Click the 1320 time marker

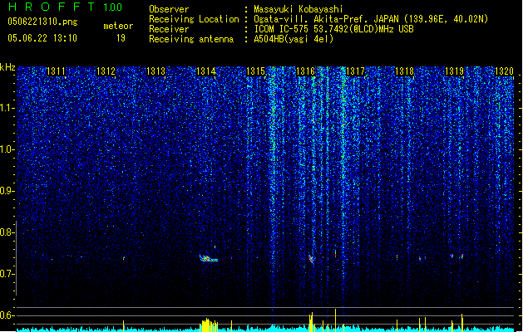[x=504, y=71]
